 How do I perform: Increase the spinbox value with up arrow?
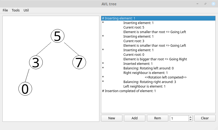click(x=190, y=117)
